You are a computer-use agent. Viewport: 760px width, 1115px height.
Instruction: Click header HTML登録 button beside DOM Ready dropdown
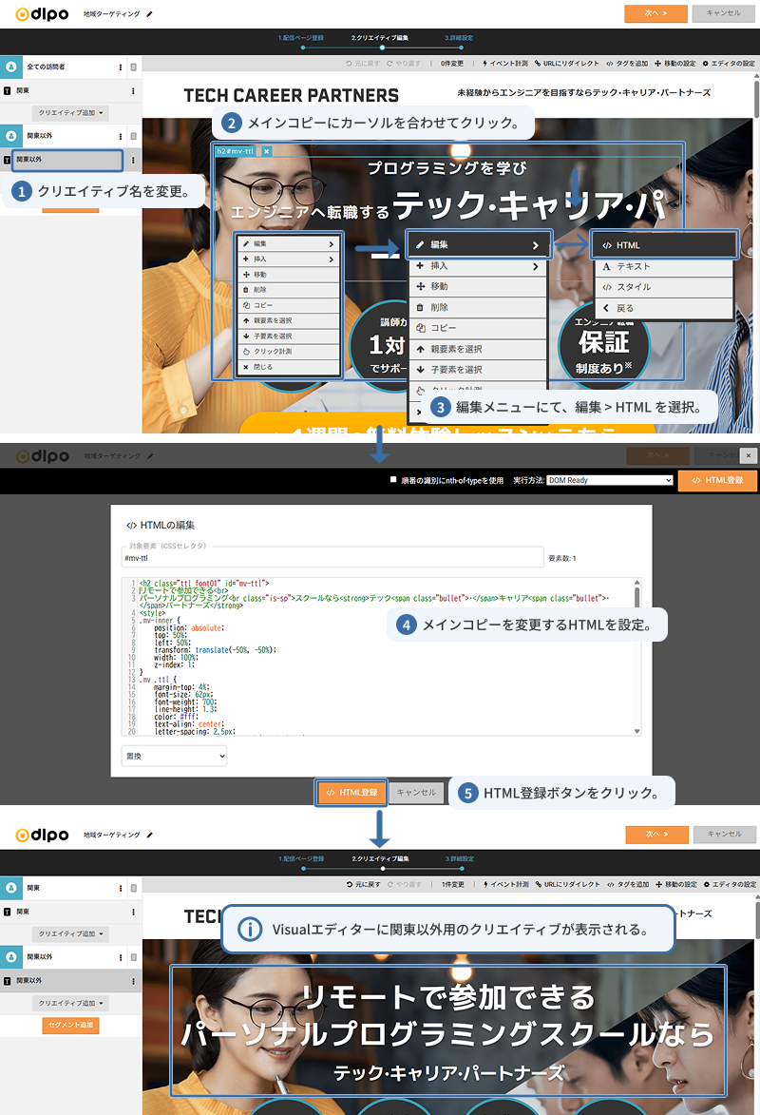(x=717, y=481)
